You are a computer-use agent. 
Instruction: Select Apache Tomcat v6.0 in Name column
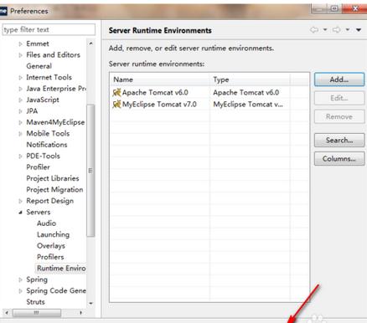click(x=155, y=92)
